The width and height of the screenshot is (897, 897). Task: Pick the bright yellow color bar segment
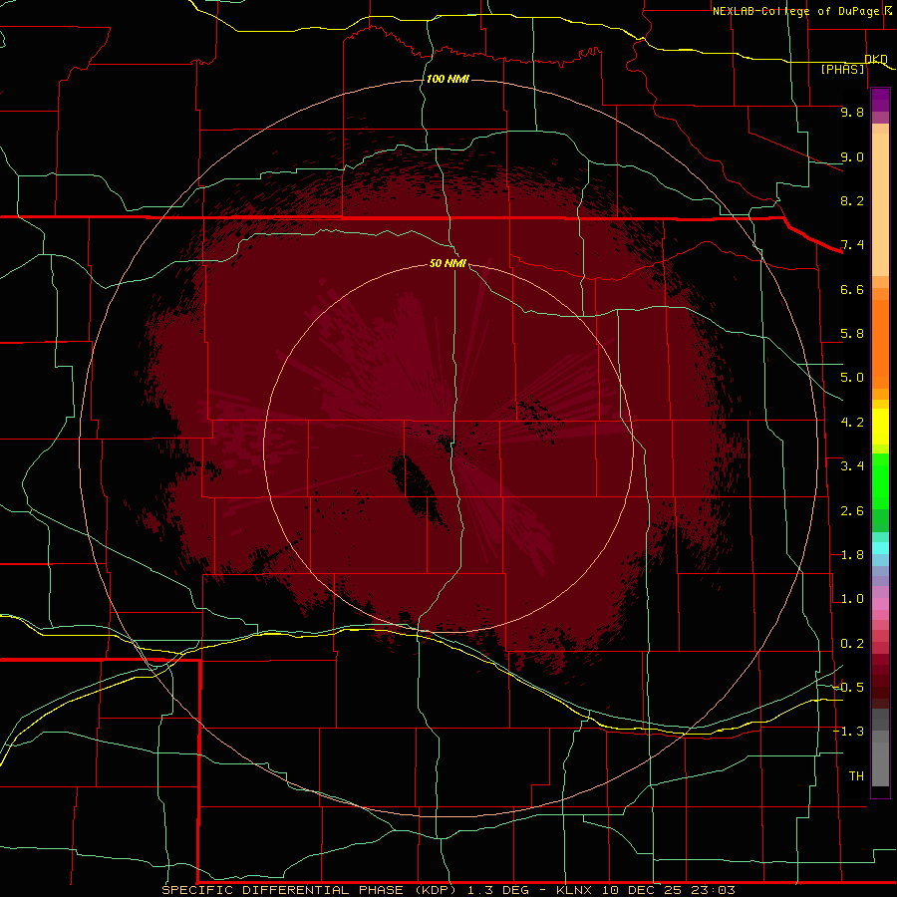click(x=880, y=427)
